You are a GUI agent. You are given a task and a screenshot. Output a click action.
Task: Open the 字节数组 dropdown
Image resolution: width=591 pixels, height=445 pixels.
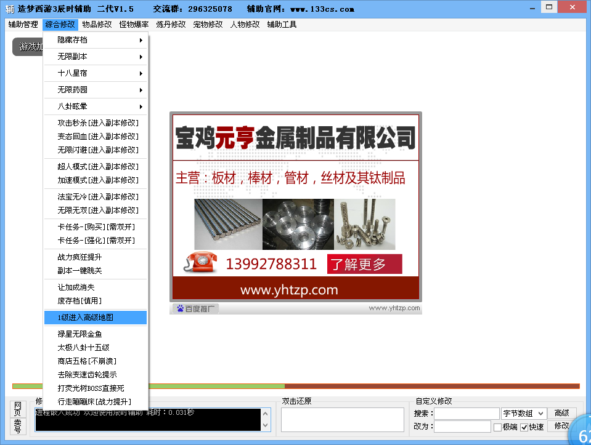524,414
